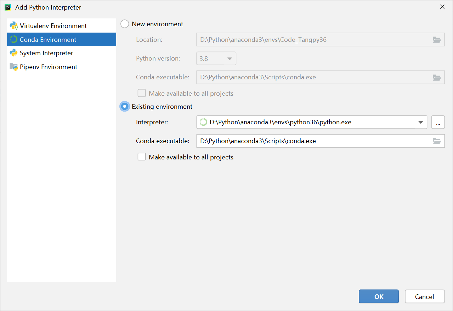Choose the New environment radio button
The width and height of the screenshot is (453, 311).
[125, 24]
